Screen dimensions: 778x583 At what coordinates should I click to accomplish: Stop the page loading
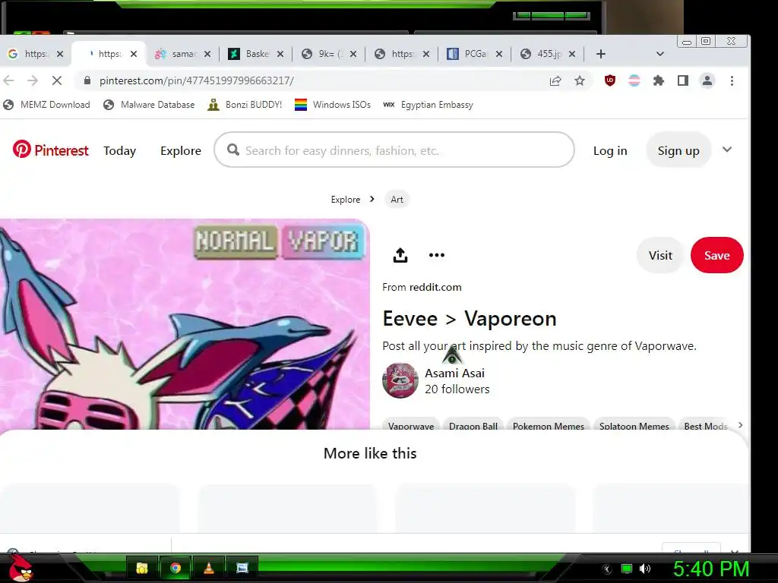point(57,80)
